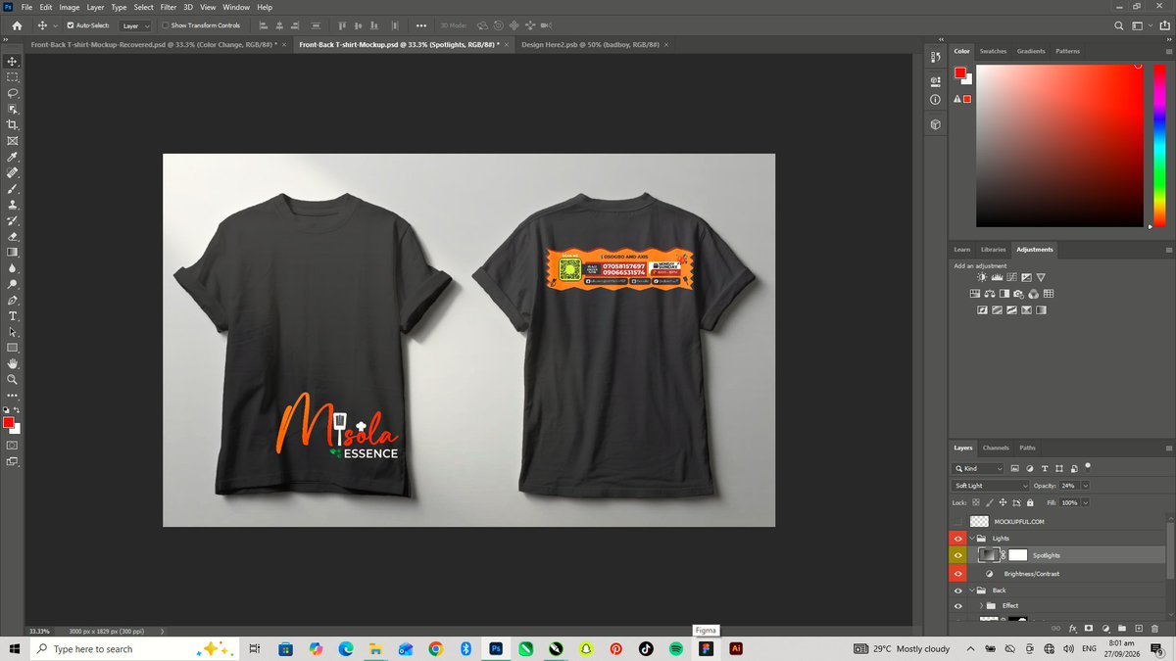
Task: Open the Window menu
Action: click(236, 7)
